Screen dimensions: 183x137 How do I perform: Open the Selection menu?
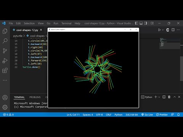coord(29,23)
